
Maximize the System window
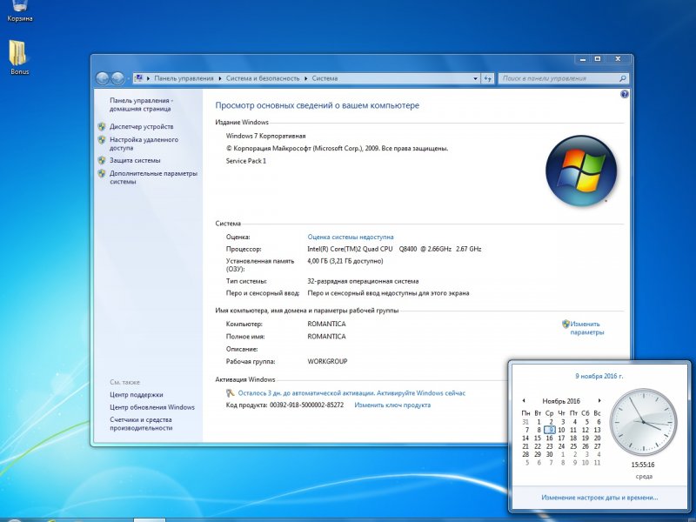598,59
